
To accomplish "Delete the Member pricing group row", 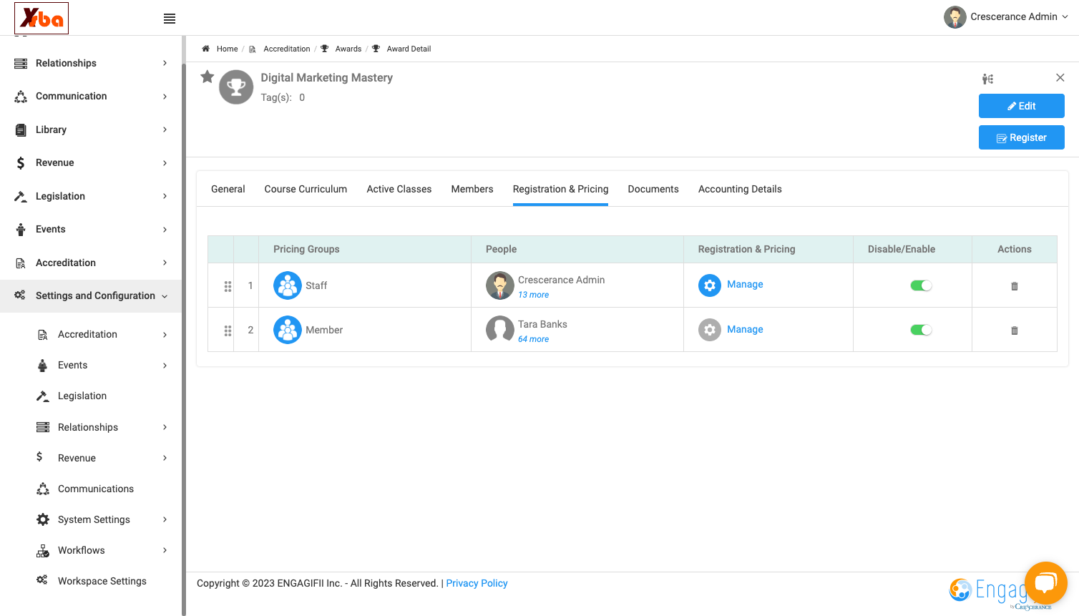I will (x=1015, y=331).
